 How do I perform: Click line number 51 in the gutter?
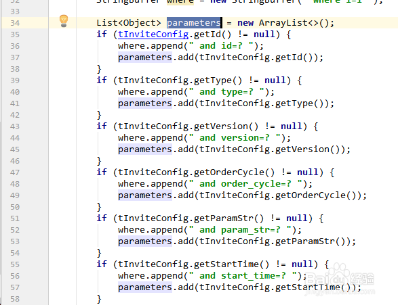tap(15, 218)
